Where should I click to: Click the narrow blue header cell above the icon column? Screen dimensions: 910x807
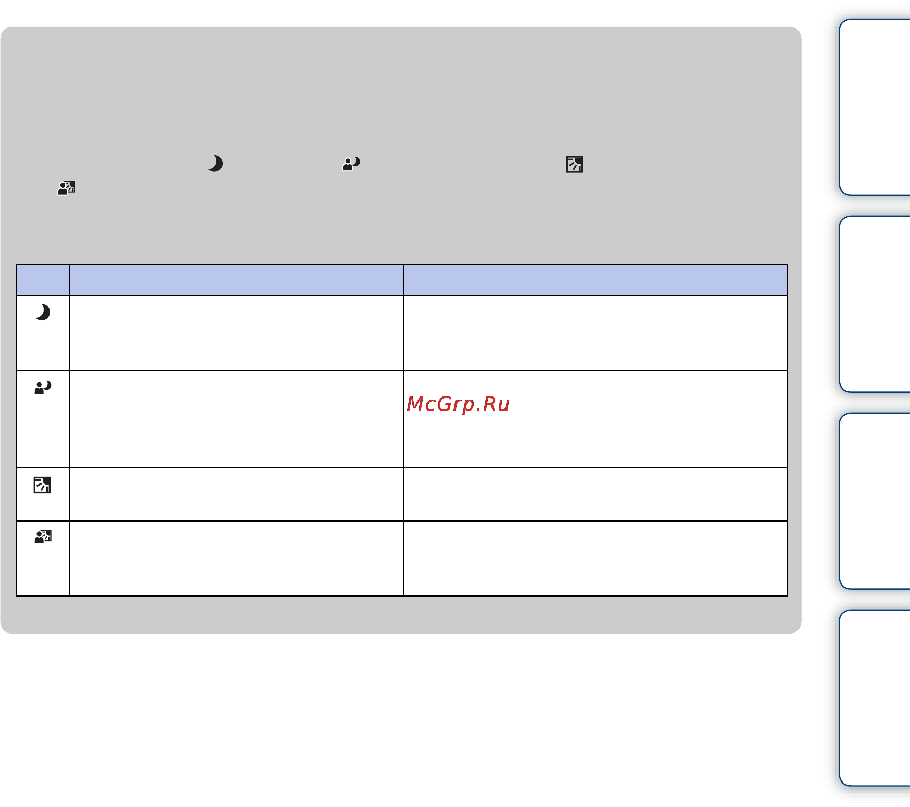click(x=43, y=280)
